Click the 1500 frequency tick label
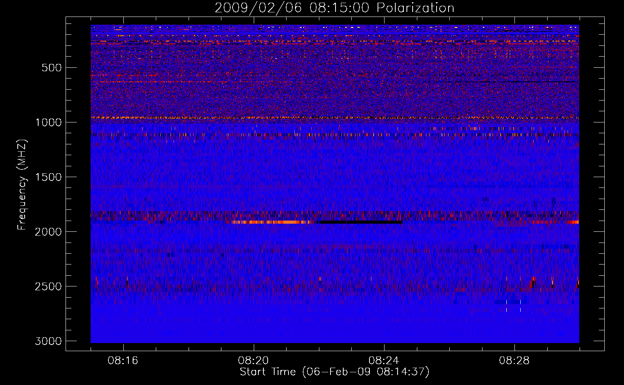This screenshot has height=385, width=624. coord(48,177)
